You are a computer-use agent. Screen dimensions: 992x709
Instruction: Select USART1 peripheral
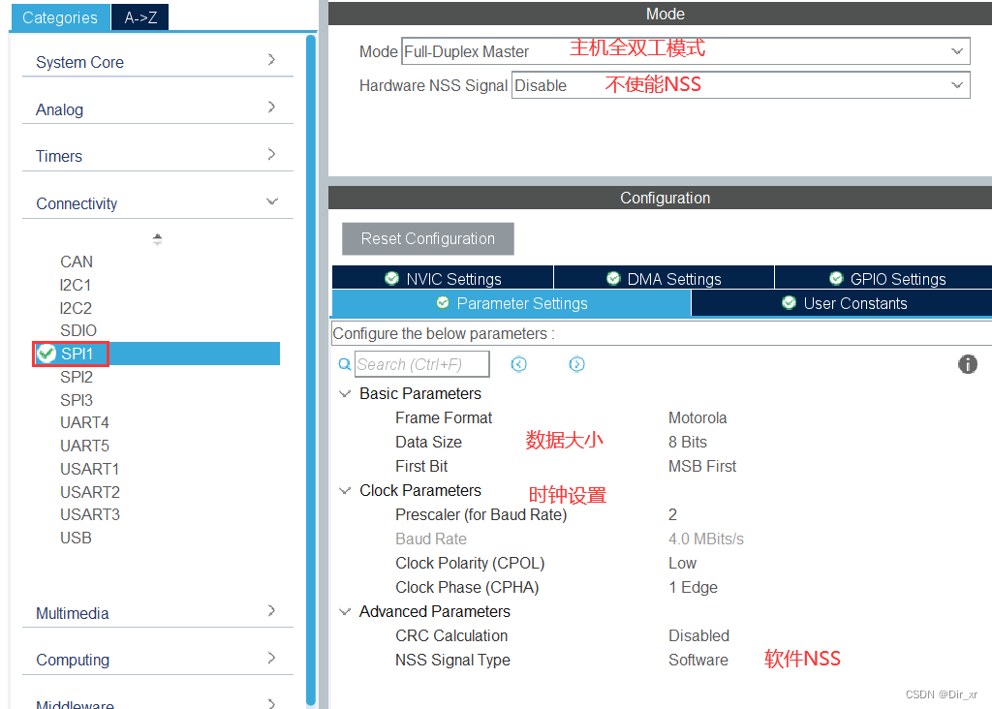point(90,470)
